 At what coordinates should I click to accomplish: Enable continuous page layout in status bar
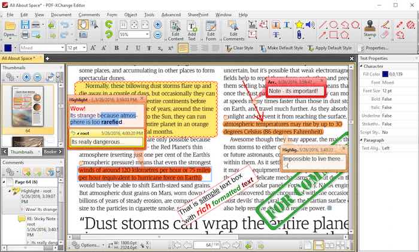click(318, 245)
